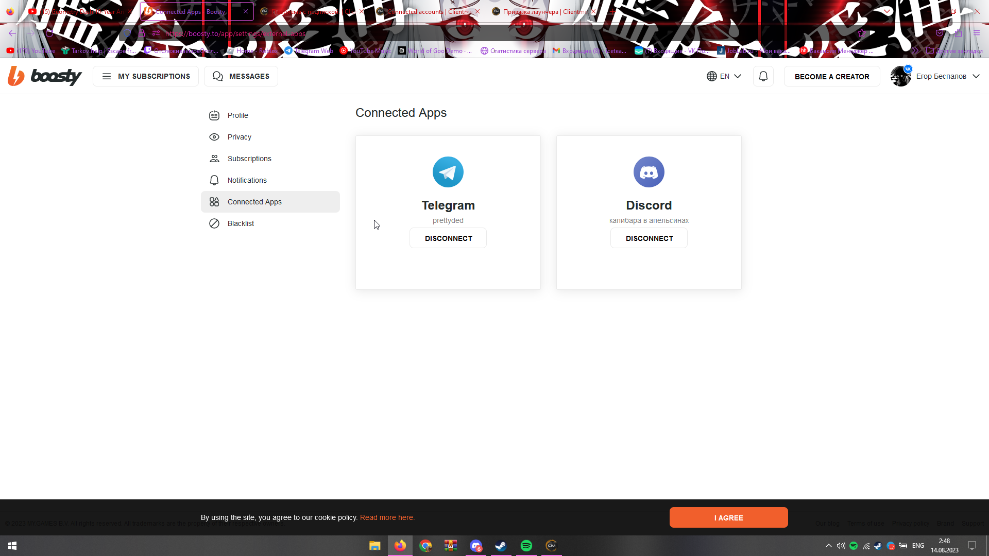Disconnect the Telegram account
The height and width of the screenshot is (556, 989).
point(448,238)
